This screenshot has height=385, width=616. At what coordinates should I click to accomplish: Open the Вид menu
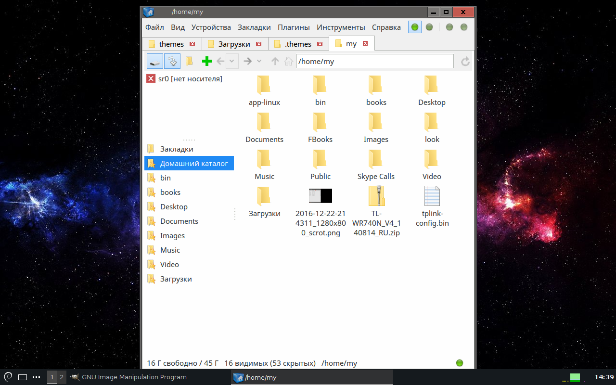(x=178, y=27)
